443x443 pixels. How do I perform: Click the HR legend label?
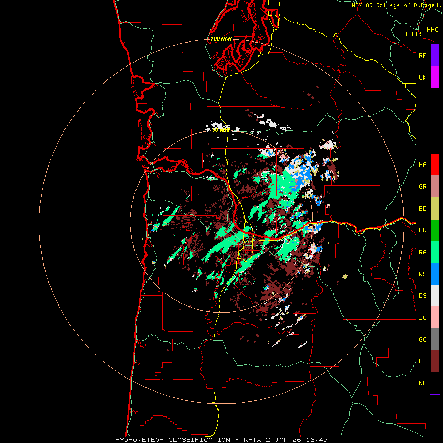[422, 230]
